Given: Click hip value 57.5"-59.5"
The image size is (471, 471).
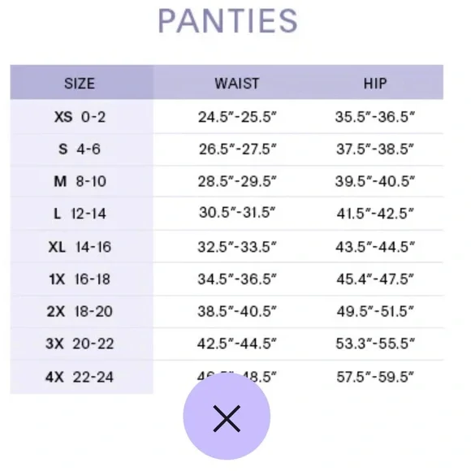Looking at the screenshot, I should click(375, 377).
